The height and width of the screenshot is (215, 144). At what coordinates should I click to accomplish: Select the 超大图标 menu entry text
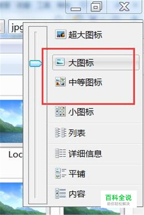(85, 35)
